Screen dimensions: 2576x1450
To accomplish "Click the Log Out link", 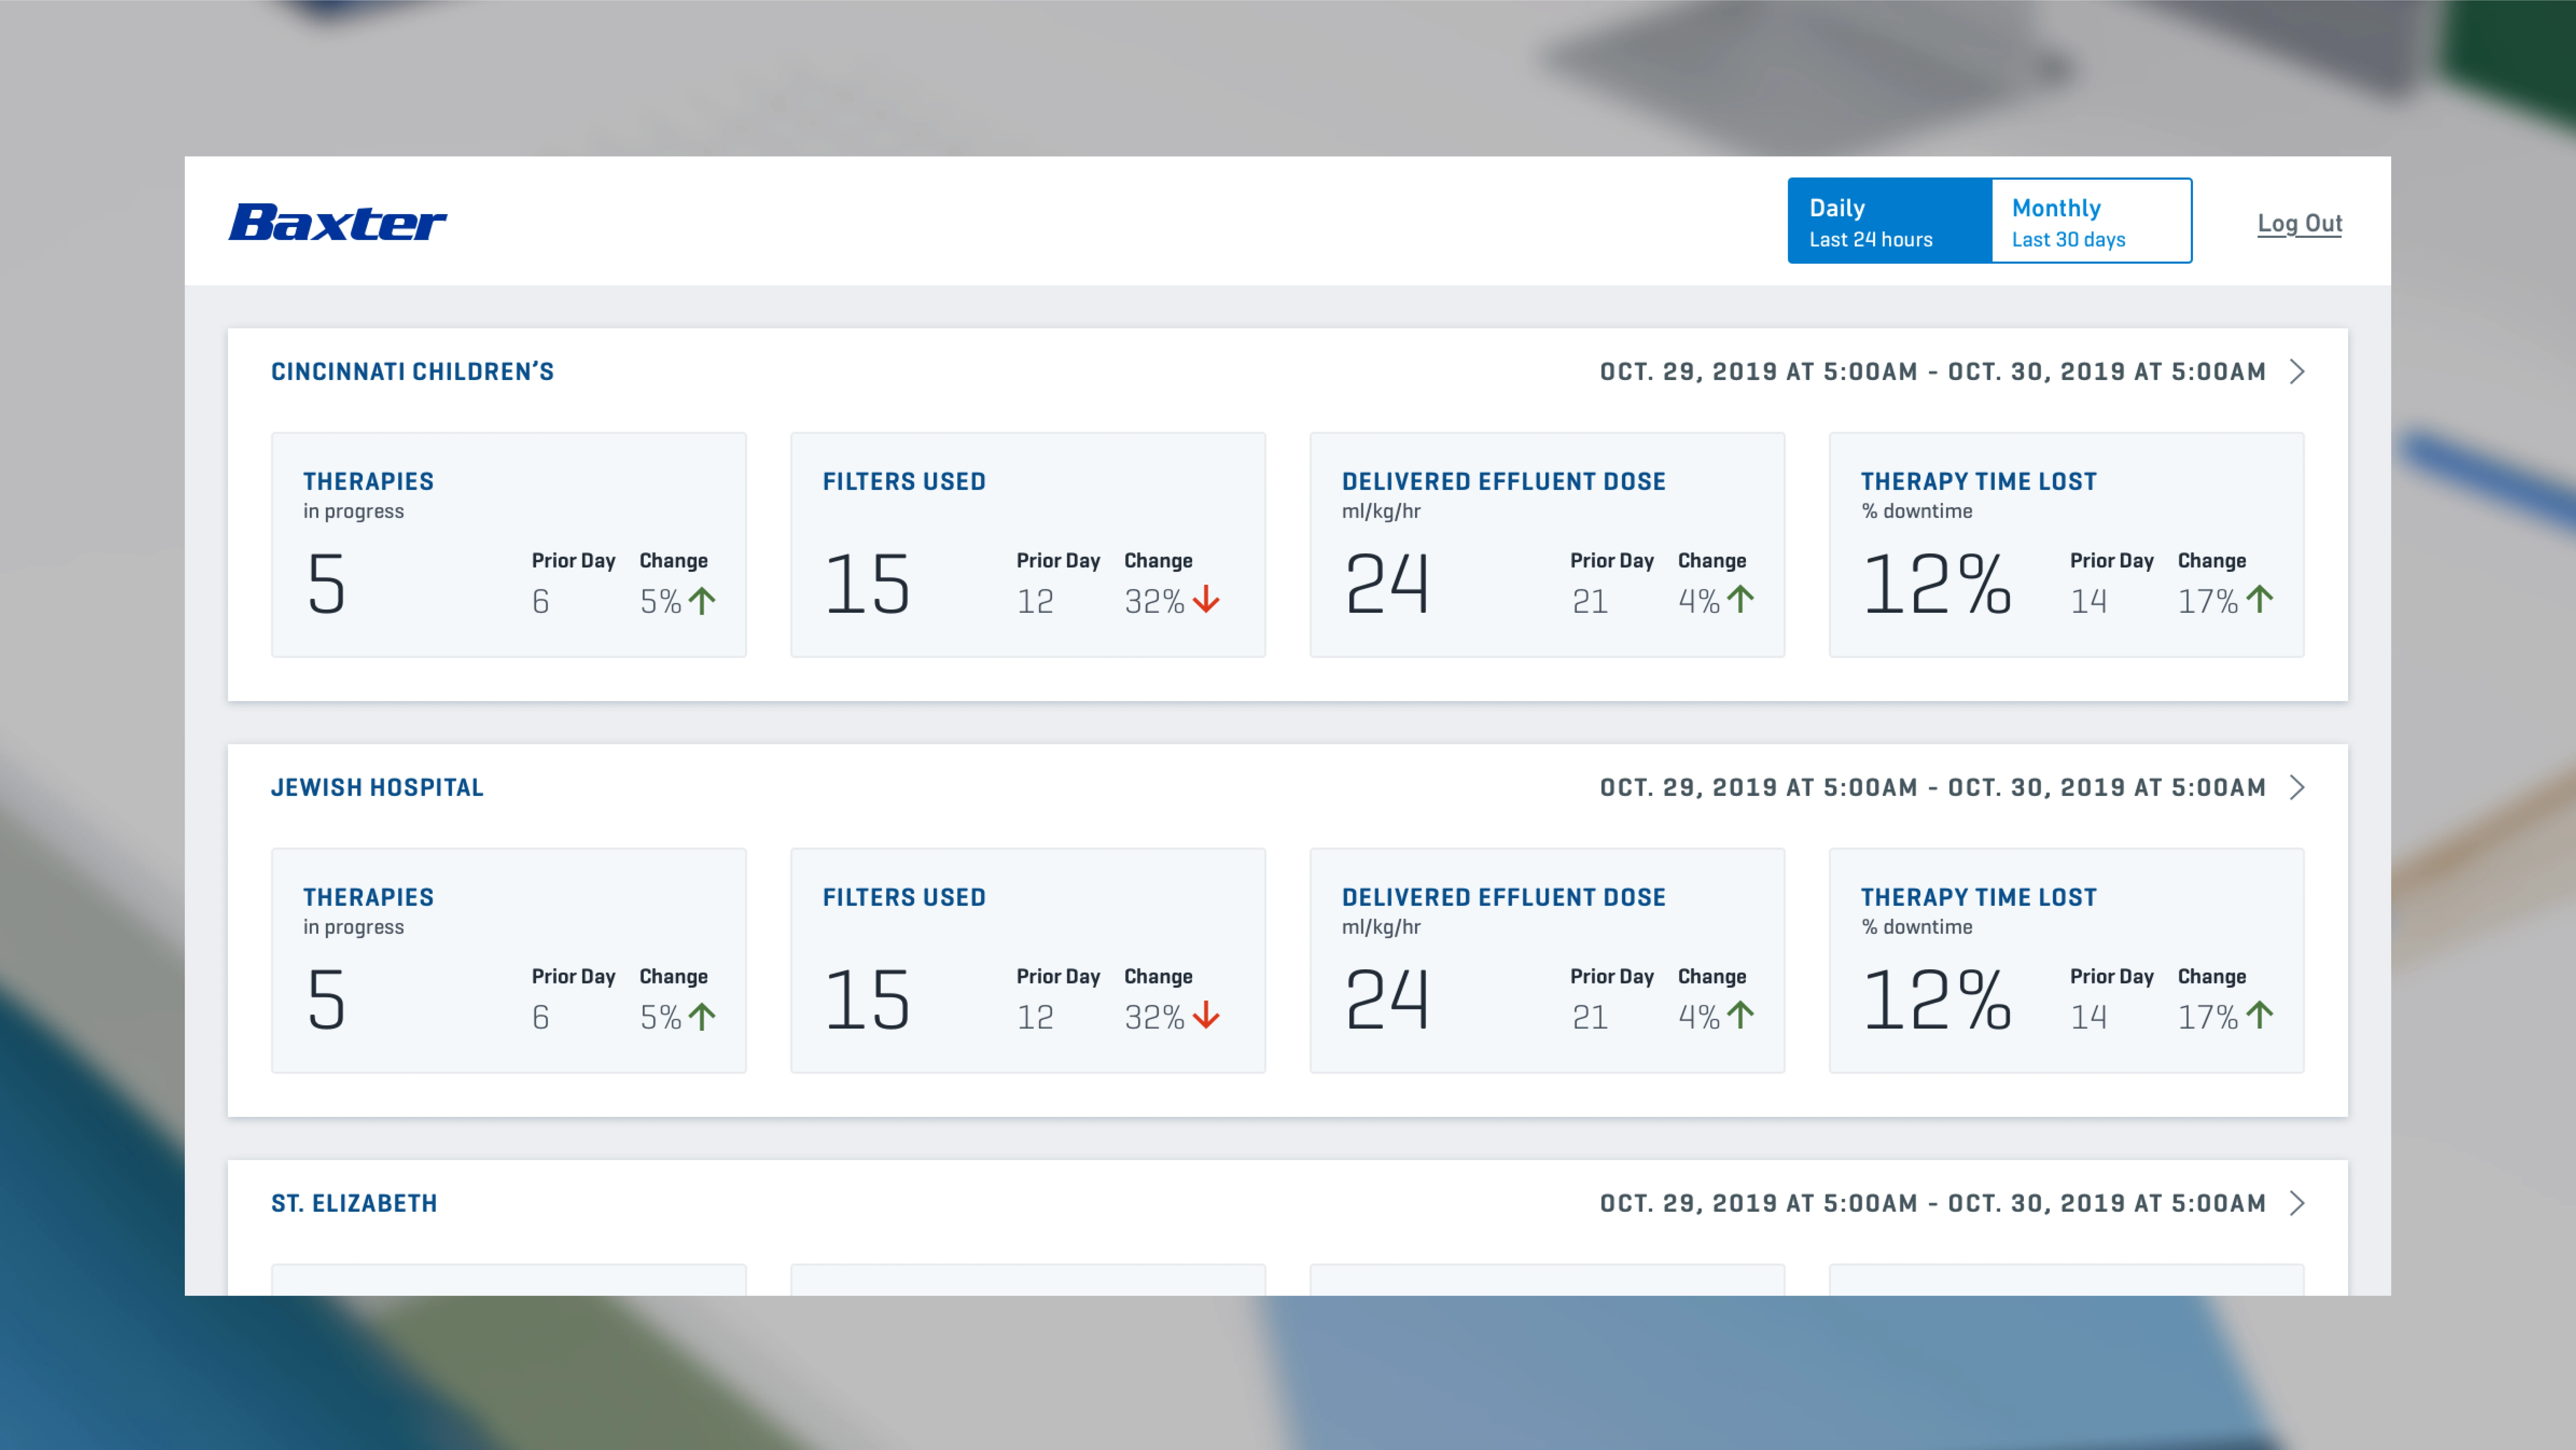I will click(2299, 223).
